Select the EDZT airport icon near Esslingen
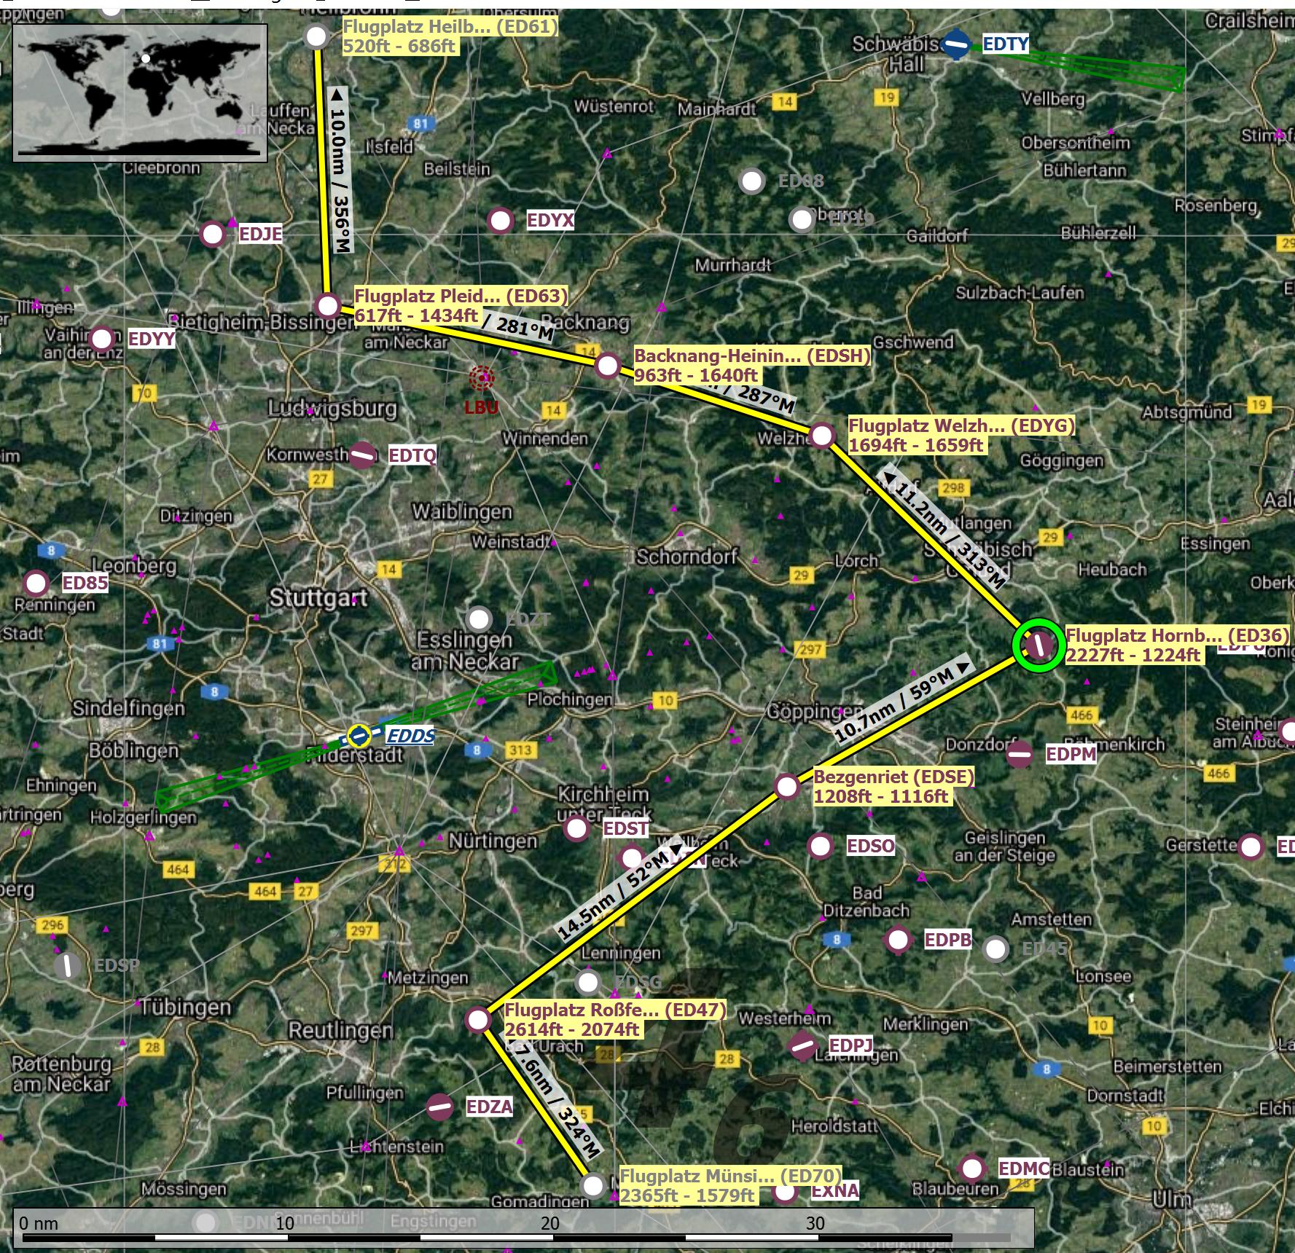 479,619
